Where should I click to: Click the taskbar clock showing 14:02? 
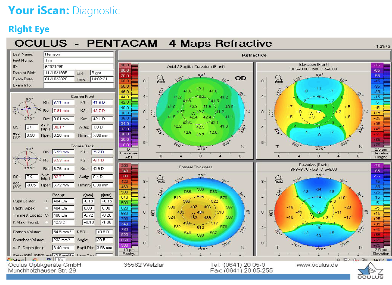pos(378,260)
